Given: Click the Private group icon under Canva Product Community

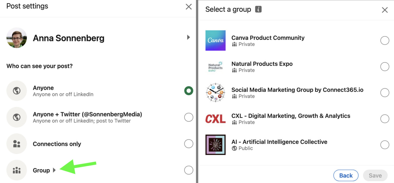Looking at the screenshot, I should point(234,44).
